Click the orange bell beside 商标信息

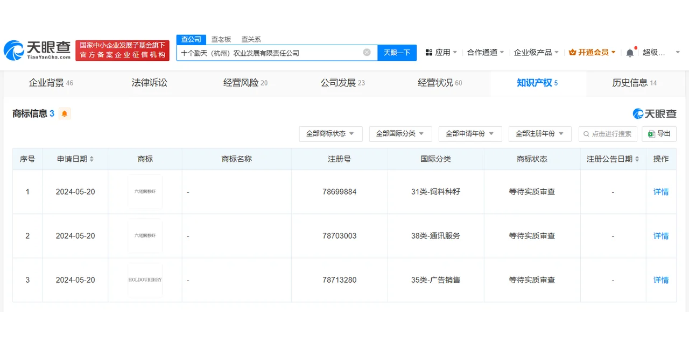(65, 113)
